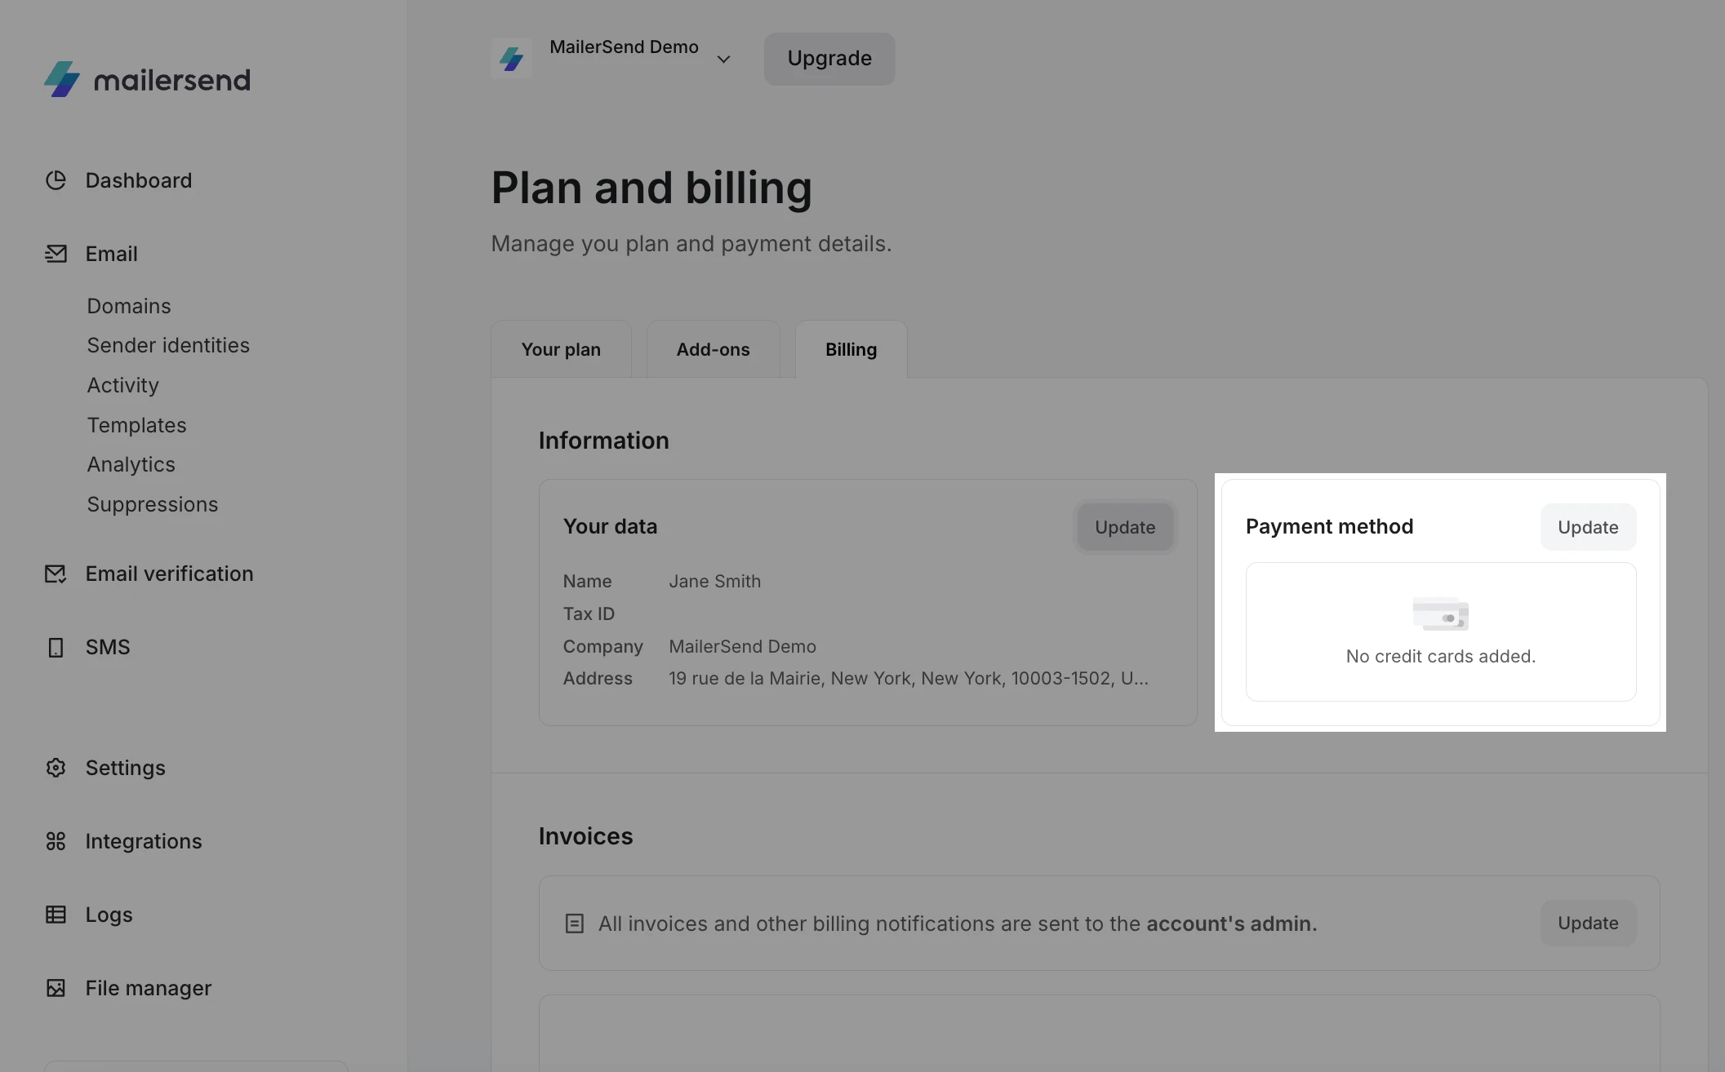Image resolution: width=1725 pixels, height=1072 pixels.
Task: Click the mailersend logo icon
Action: tap(62, 79)
